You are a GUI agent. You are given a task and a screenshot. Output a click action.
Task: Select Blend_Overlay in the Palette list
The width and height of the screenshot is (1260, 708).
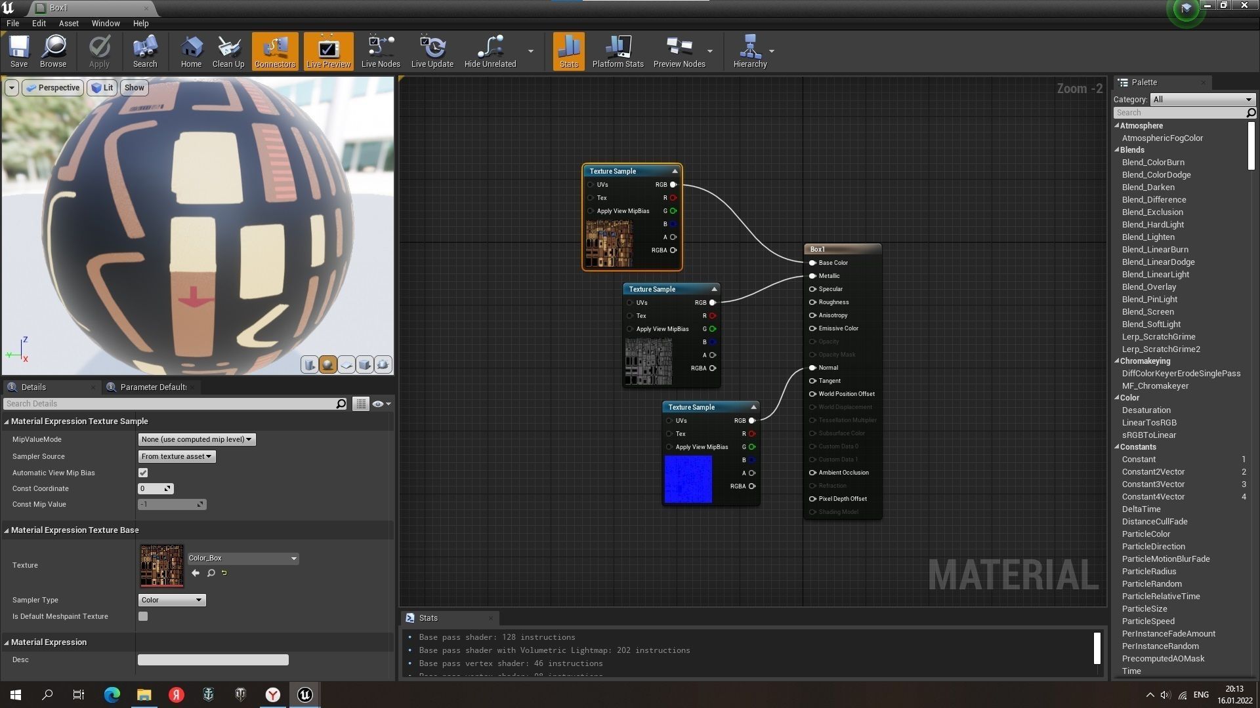[1148, 287]
